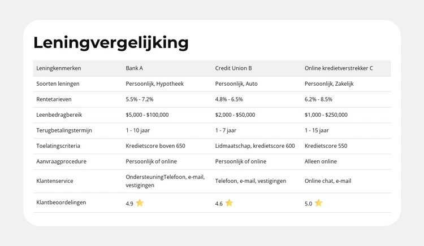Select the Bank A column header

pyautogui.click(x=135, y=68)
